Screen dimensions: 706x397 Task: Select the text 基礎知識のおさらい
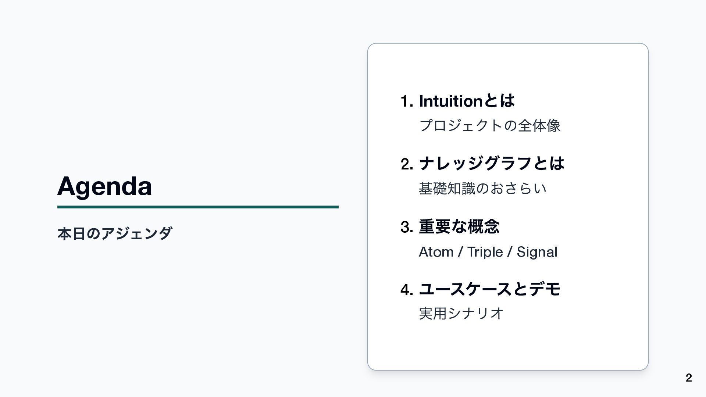click(x=482, y=188)
